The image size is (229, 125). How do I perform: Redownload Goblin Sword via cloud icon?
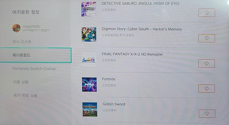point(207,114)
